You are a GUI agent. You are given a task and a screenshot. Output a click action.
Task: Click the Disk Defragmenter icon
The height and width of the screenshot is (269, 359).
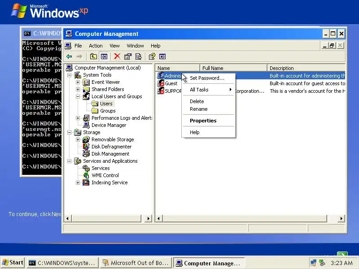86,147
